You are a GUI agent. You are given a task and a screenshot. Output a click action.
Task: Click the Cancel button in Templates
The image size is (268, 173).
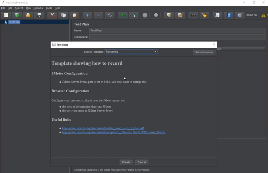point(142,162)
